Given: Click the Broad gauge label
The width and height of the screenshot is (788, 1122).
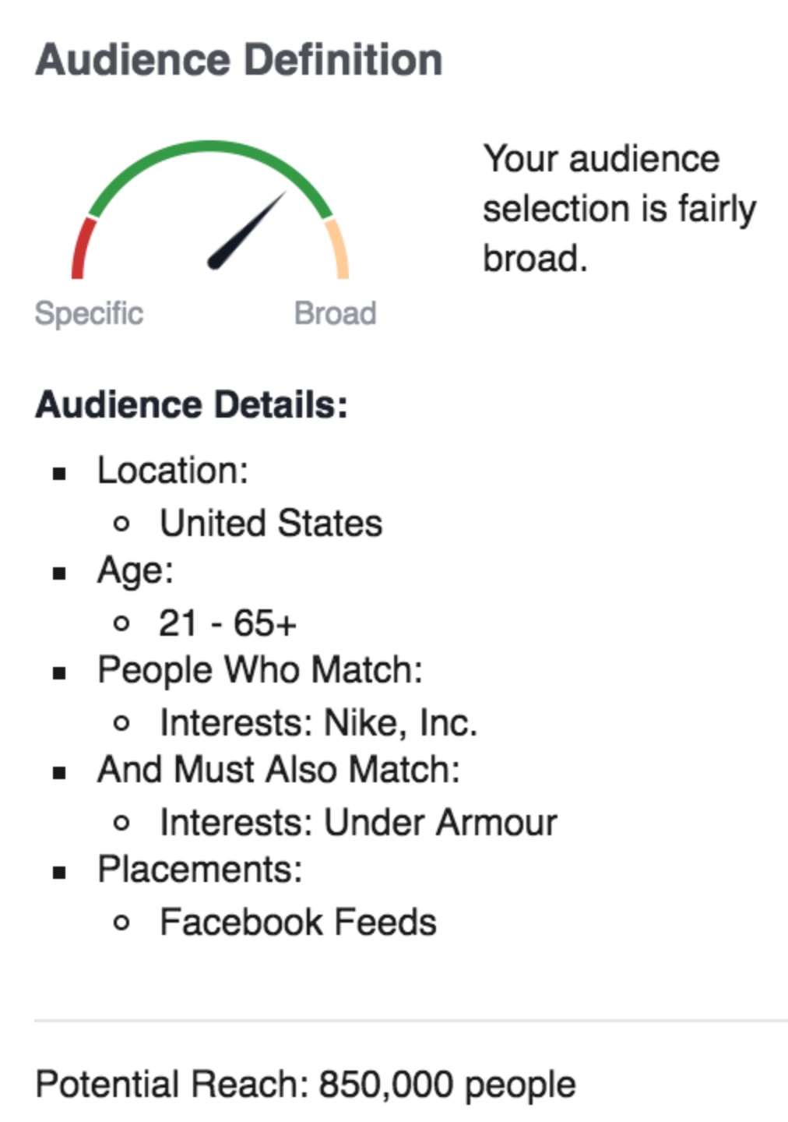Looking at the screenshot, I should [x=335, y=313].
